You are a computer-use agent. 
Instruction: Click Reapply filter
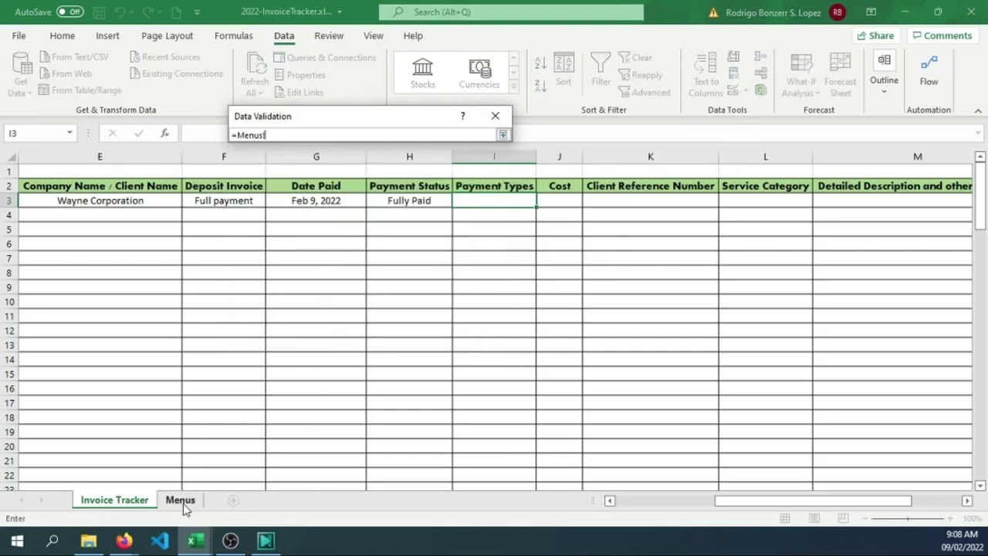[640, 75]
